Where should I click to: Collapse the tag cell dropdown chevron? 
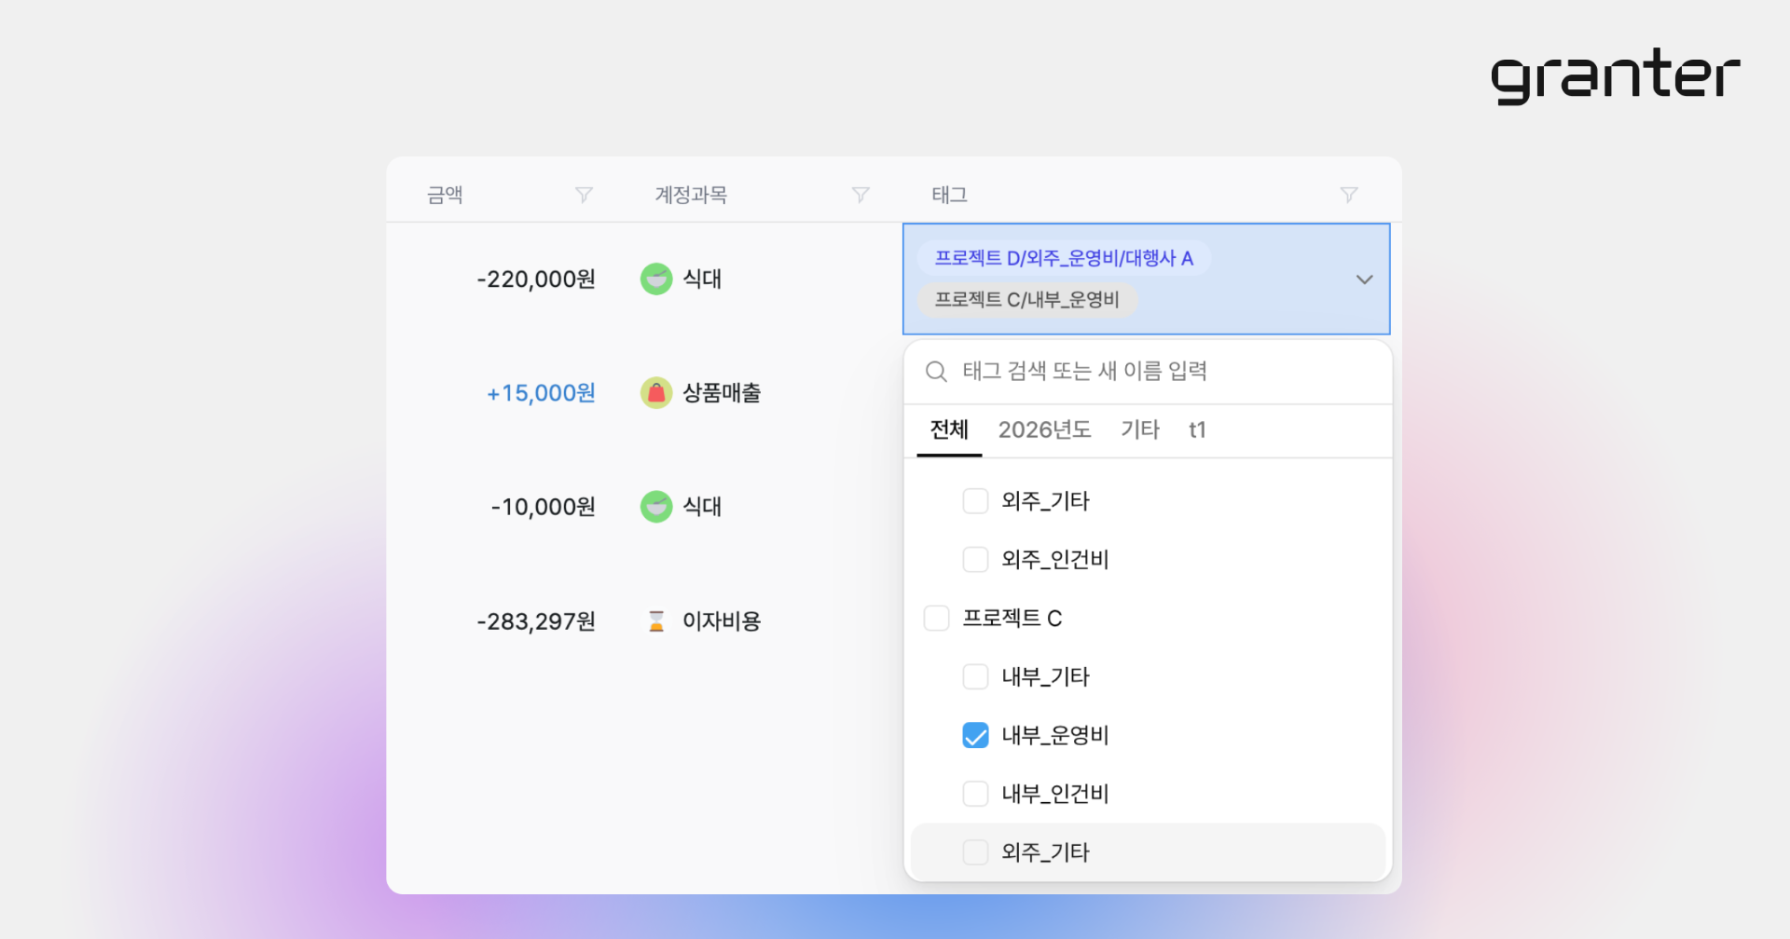click(1364, 279)
